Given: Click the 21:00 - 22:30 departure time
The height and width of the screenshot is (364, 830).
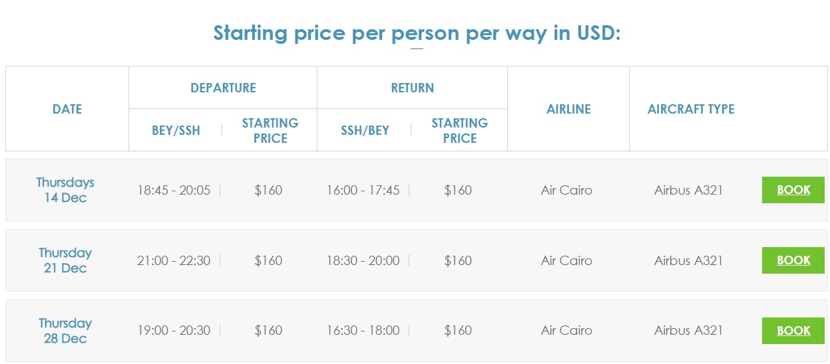Looking at the screenshot, I should point(174,261).
